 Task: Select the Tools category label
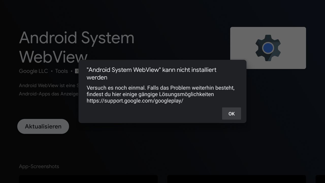click(61, 71)
